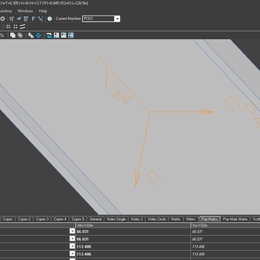Click the white overlapping squares icon
This screenshot has height=260, width=260.
pos(13,35)
